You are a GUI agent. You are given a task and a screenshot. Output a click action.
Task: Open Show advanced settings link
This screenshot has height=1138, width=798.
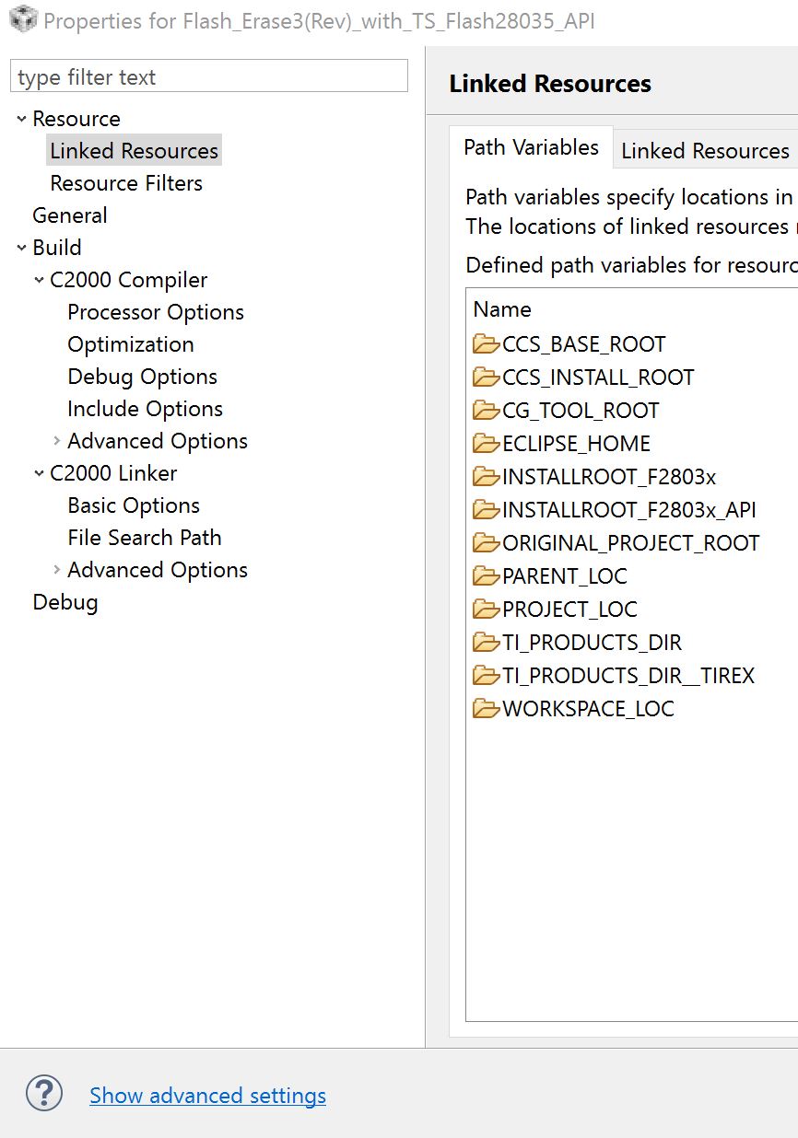click(x=207, y=1096)
